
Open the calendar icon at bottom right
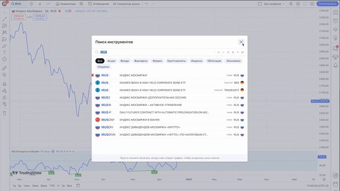pos(335,184)
